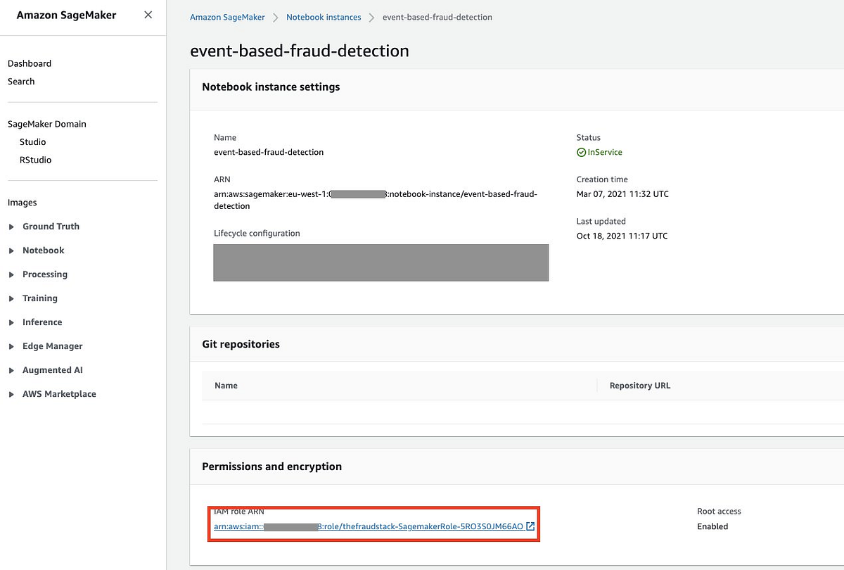Close the SageMaker sidebar with the X
This screenshot has width=844, height=570.
tap(148, 14)
